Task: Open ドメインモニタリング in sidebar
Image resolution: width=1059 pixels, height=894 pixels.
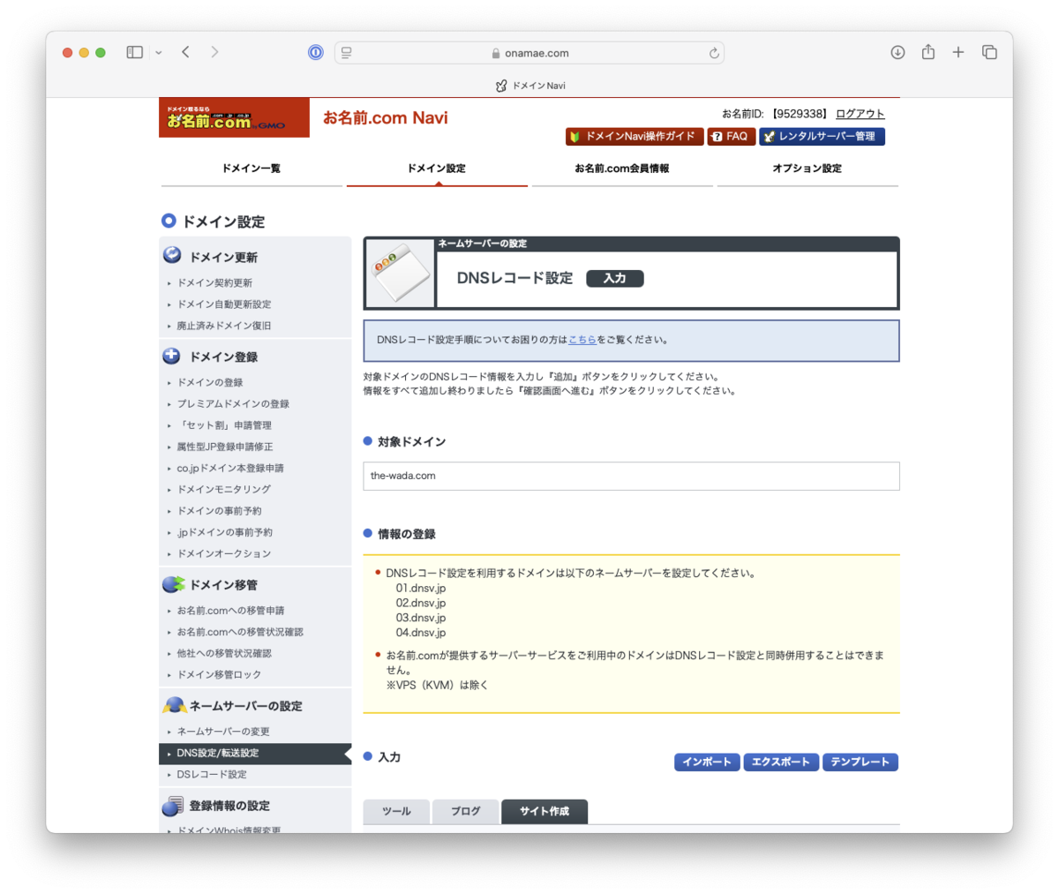Action: [x=224, y=490]
